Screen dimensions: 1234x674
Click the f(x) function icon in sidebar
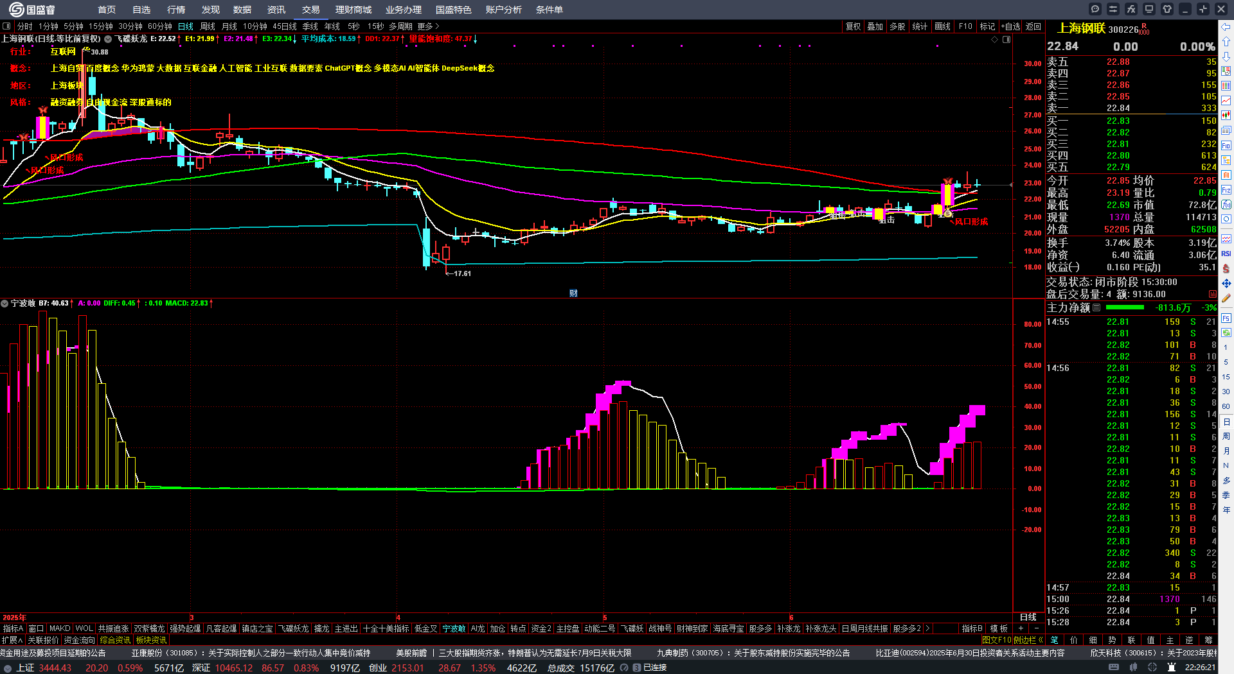(x=1226, y=205)
